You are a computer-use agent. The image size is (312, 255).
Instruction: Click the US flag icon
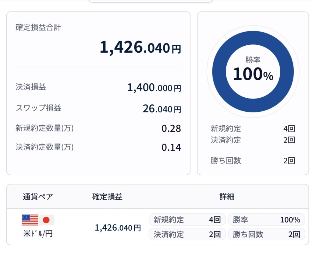[30, 220]
